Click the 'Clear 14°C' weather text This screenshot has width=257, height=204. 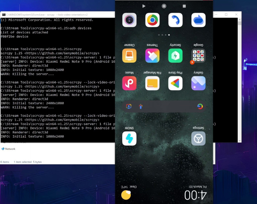pyautogui.click(x=129, y=187)
